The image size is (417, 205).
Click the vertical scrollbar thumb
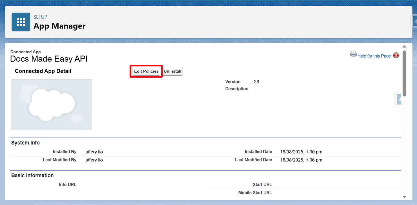click(404, 73)
